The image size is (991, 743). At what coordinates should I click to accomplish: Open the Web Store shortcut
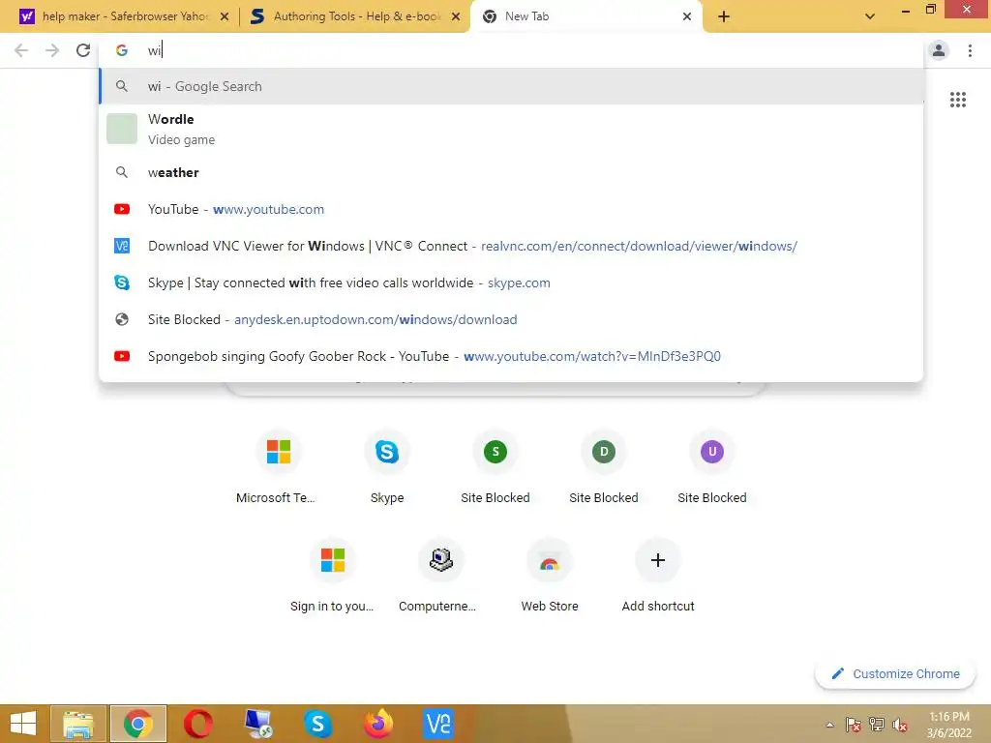tap(550, 577)
